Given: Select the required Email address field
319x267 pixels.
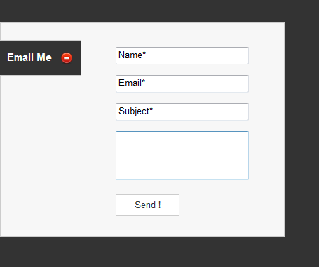Looking at the screenshot, I should (182, 83).
